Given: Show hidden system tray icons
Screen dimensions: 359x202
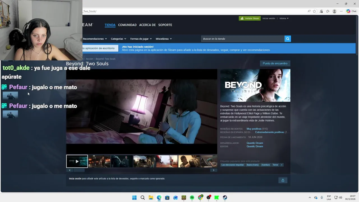Looking at the screenshot, I should [310, 198].
